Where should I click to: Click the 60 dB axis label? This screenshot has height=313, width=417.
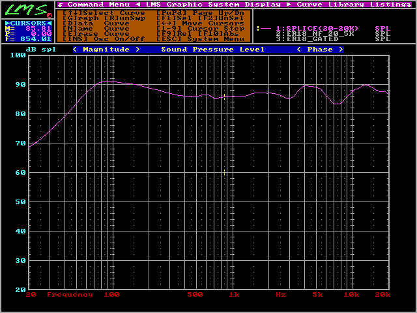(20, 173)
